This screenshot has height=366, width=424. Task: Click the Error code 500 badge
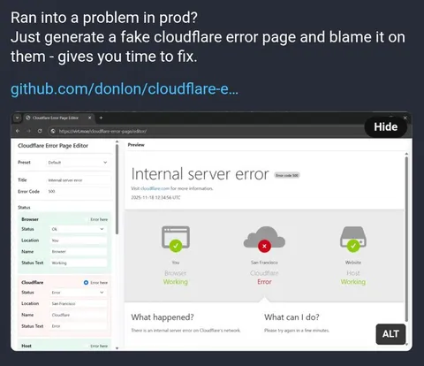point(287,175)
